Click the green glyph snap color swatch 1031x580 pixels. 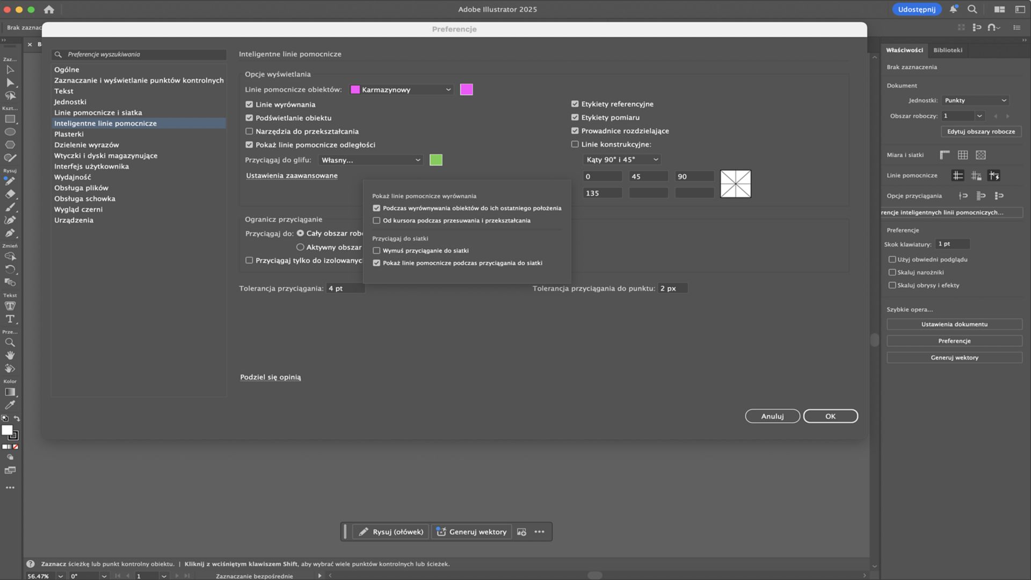[436, 160]
